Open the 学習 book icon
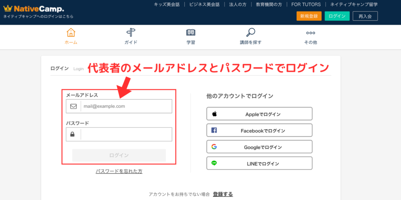The height and width of the screenshot is (200, 401). pos(191,32)
